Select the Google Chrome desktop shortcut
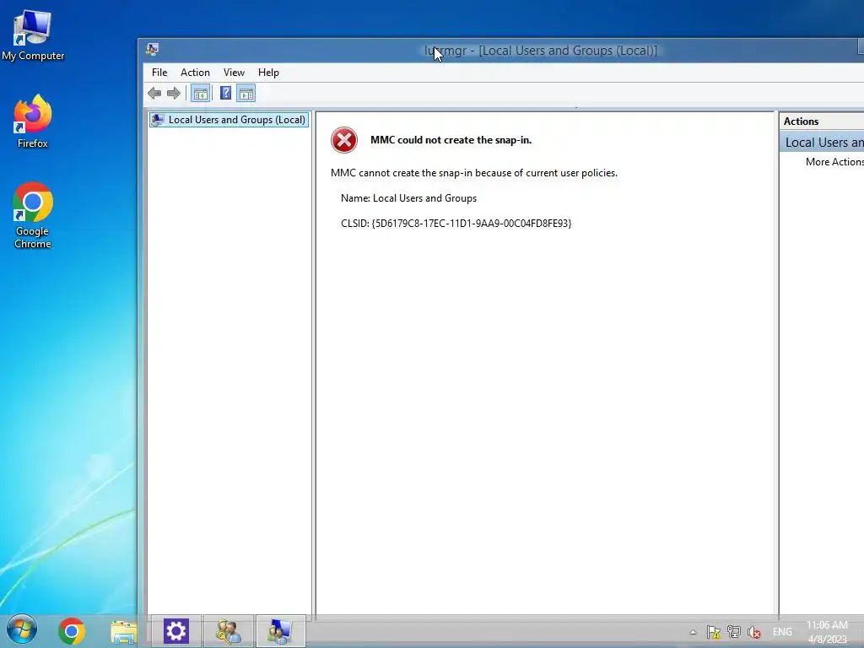864x648 pixels. coord(33,215)
